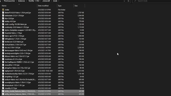Click the continuity jar file icon
The image size is (171, 96).
coord(3,27)
